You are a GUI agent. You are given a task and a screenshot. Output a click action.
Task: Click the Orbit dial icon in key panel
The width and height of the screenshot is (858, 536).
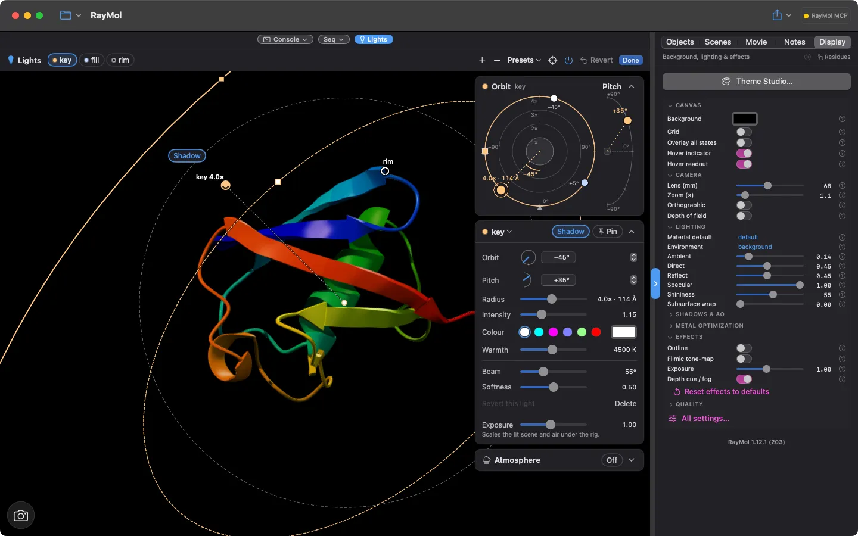[x=528, y=258]
